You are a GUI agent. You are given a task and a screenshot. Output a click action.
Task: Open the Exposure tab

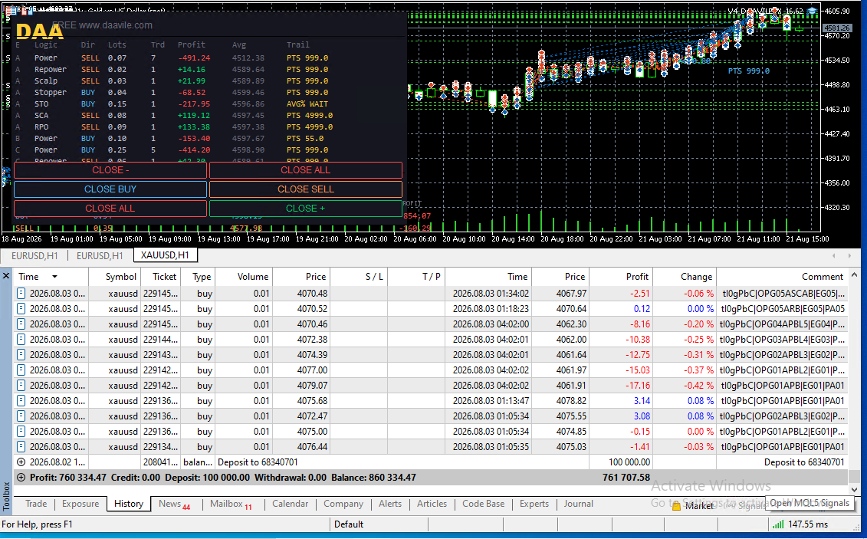point(80,504)
